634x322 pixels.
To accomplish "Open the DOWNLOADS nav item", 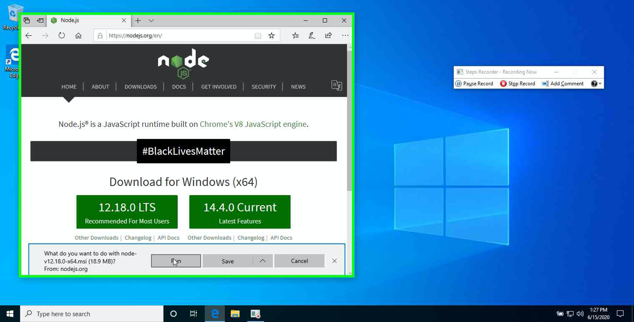I will click(x=141, y=87).
